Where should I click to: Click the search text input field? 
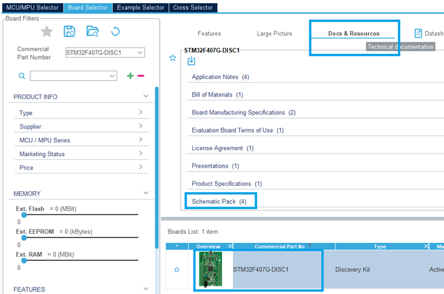pyautogui.click(x=69, y=76)
